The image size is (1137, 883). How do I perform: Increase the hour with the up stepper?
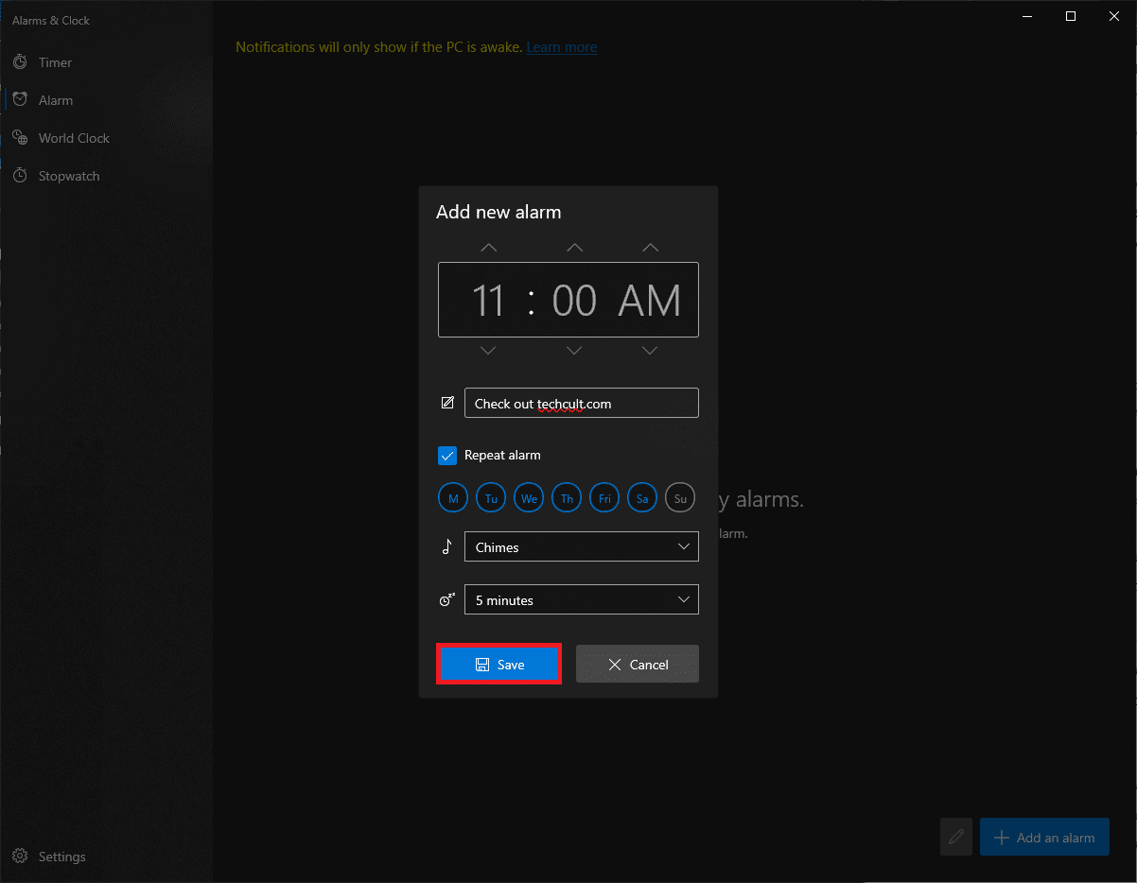[x=488, y=248]
